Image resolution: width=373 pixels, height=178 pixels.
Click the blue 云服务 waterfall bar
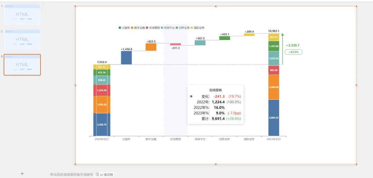(126, 58)
